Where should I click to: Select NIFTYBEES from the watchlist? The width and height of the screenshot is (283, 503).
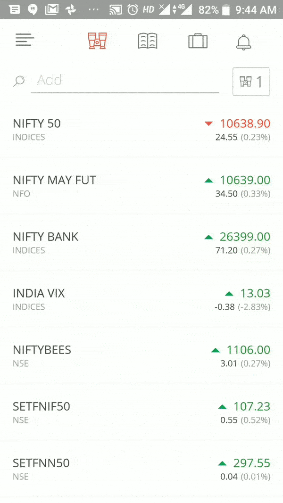[x=42, y=350]
